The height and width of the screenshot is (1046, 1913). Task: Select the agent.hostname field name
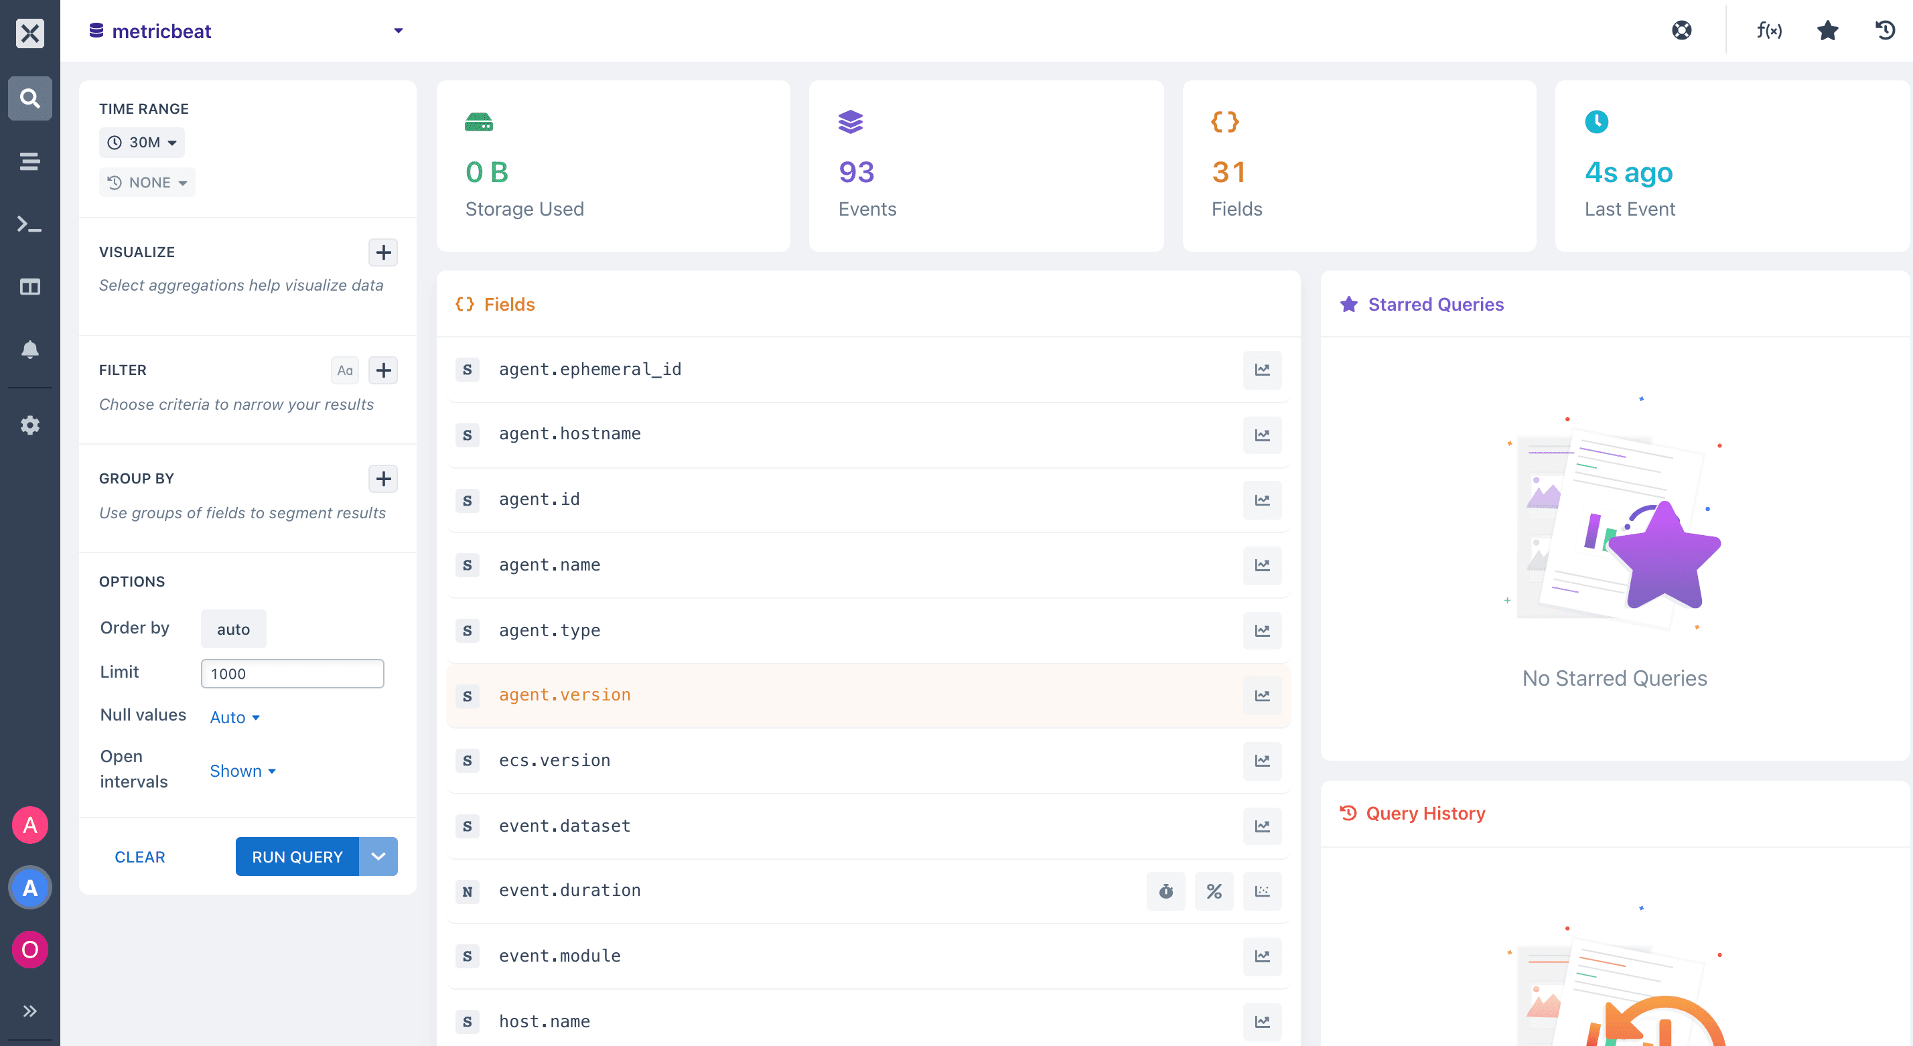(x=569, y=433)
